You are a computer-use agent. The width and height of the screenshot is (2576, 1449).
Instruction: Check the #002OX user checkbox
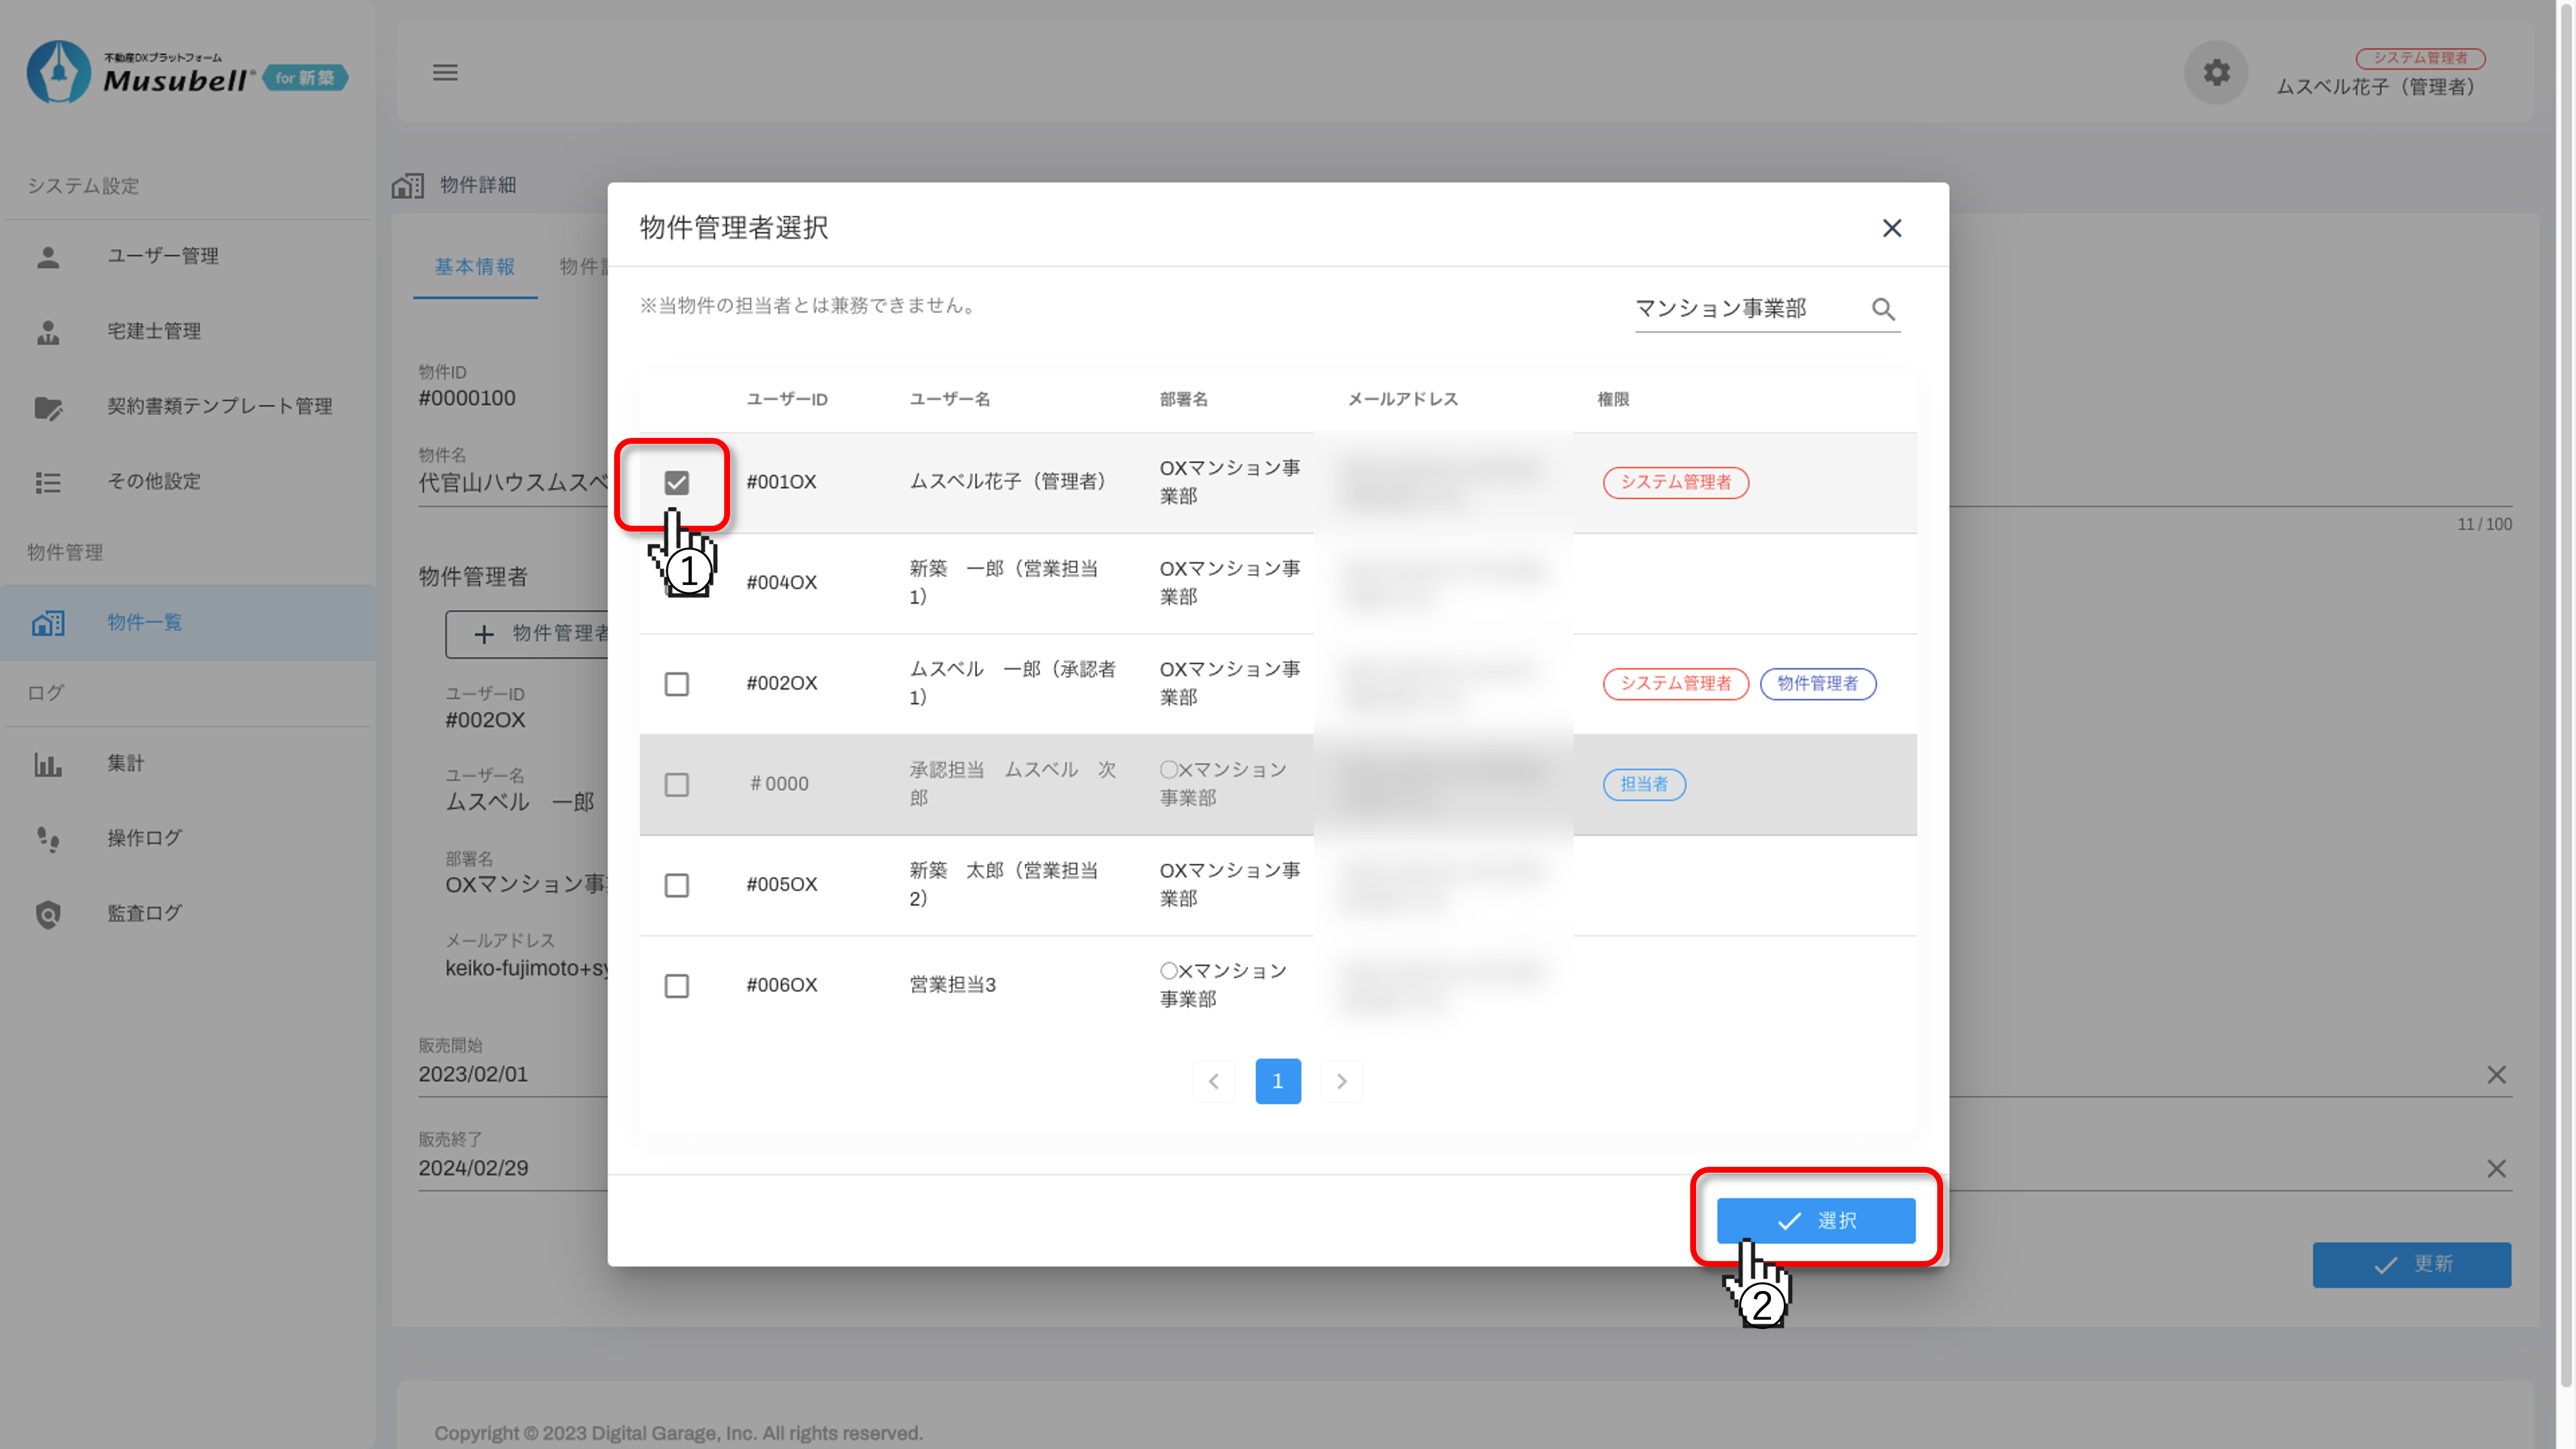coord(676,684)
